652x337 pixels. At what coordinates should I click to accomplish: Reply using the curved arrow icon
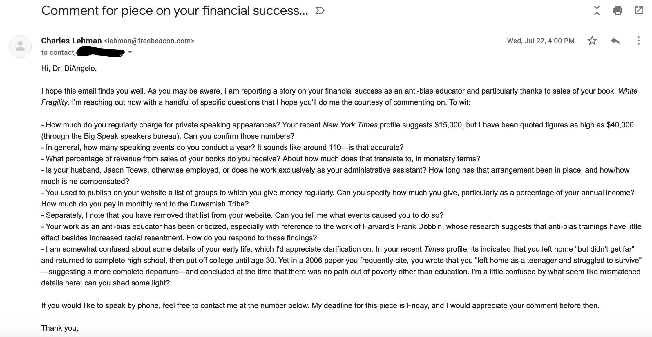615,41
